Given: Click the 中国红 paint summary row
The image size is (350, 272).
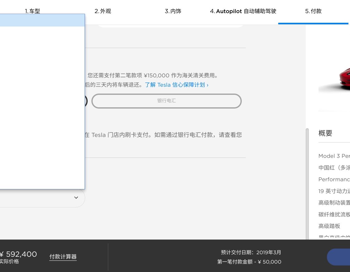Looking at the screenshot, I should 334,168.
